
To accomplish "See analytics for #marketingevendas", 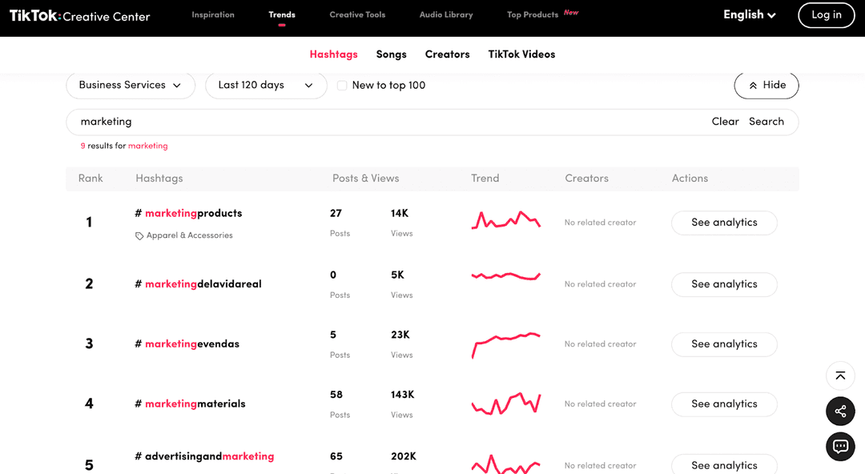I will (x=723, y=344).
